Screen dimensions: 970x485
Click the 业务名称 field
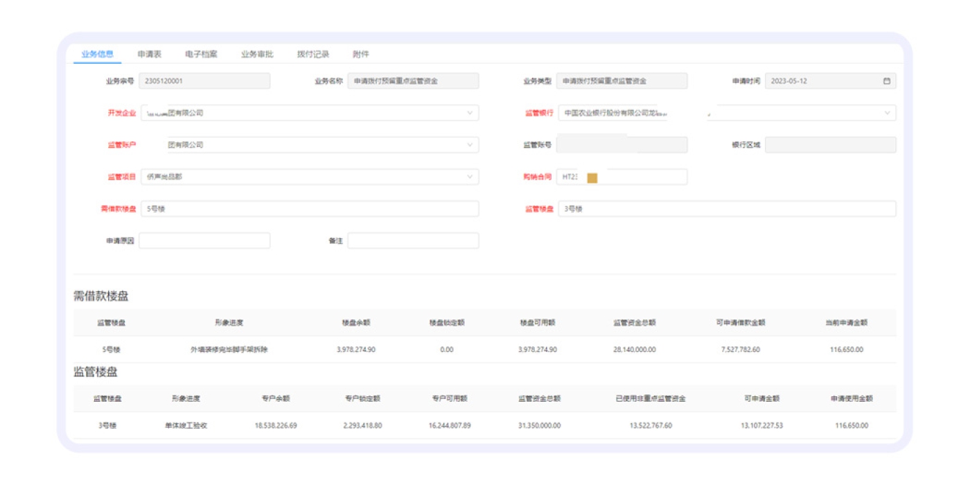[x=413, y=81]
